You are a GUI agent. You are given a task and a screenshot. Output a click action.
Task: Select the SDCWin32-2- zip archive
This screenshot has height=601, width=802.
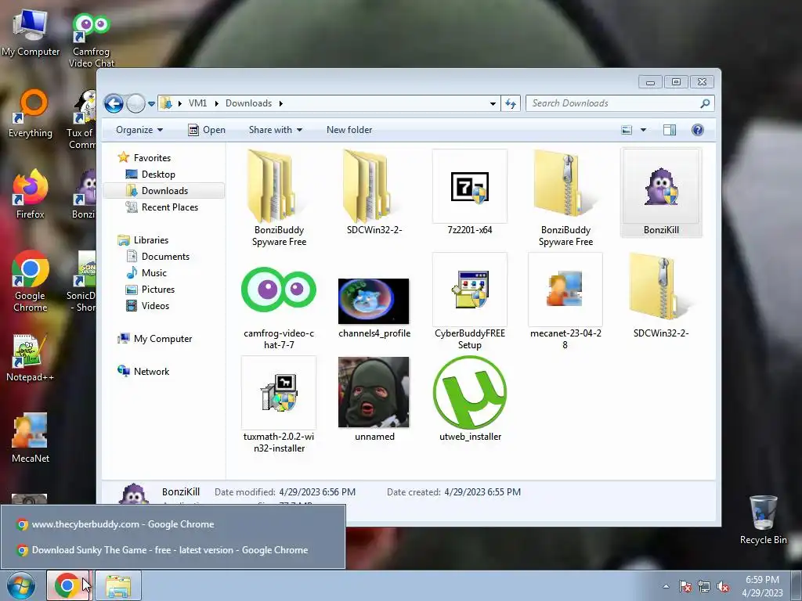pyautogui.click(x=661, y=297)
